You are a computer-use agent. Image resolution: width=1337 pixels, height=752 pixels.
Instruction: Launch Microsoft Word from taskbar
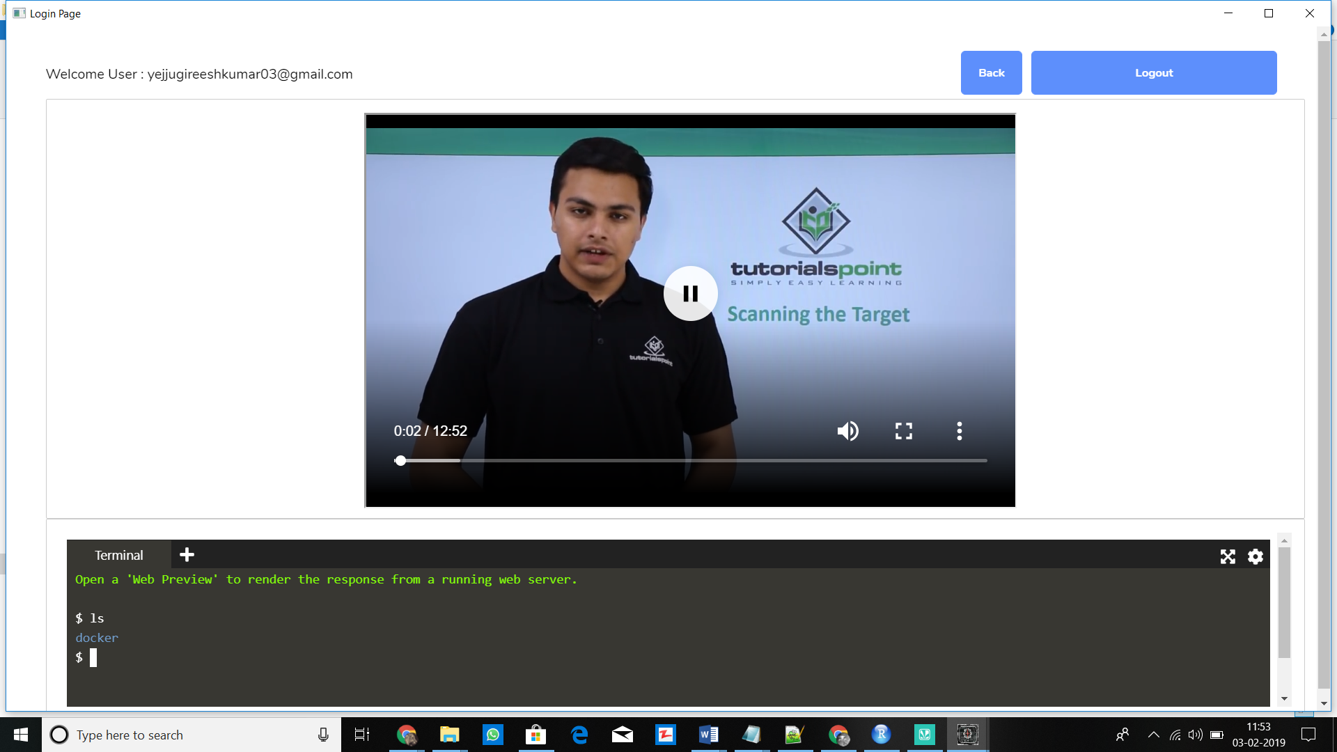coord(708,735)
